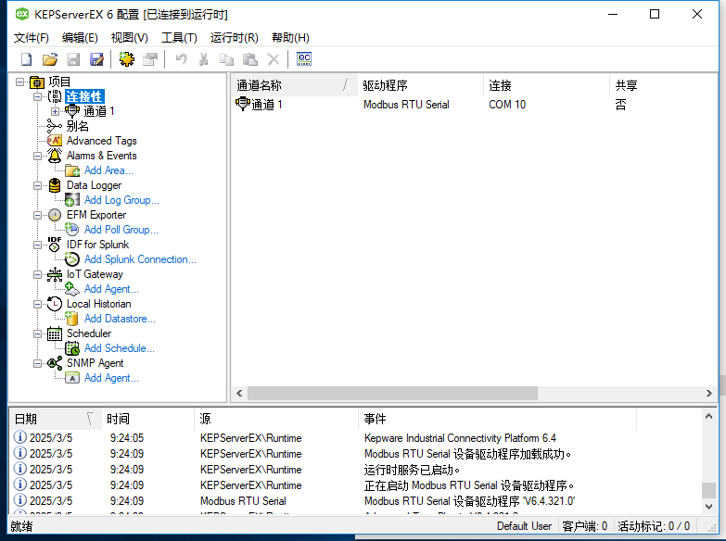The height and width of the screenshot is (541, 726).
Task: Click the IoT Gateway tree icon
Action: [55, 274]
